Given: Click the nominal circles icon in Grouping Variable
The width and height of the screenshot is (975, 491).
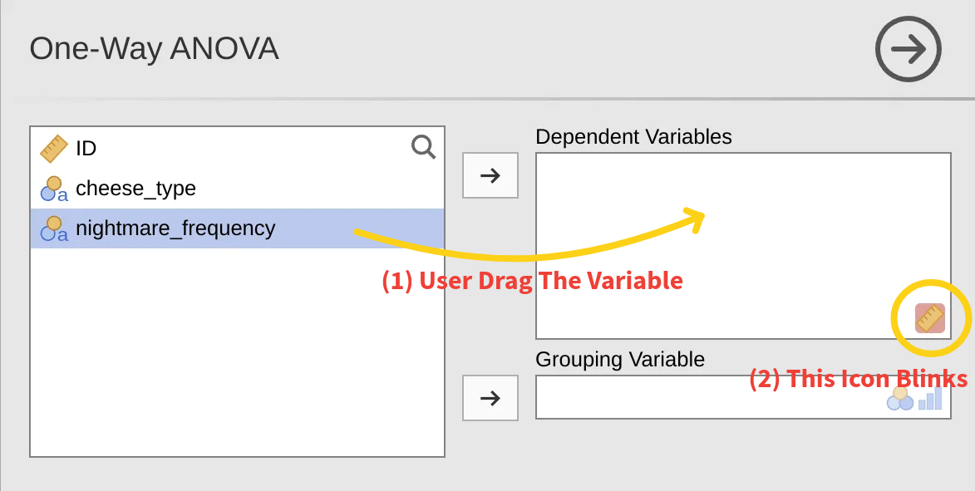Looking at the screenshot, I should click(x=899, y=399).
